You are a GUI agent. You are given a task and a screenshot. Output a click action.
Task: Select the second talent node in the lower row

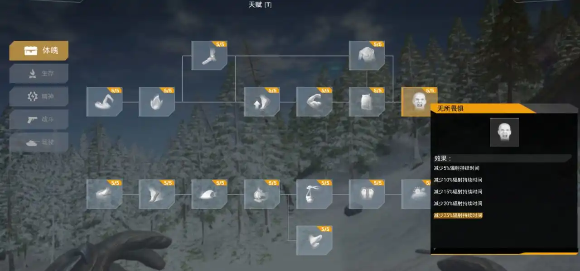click(x=157, y=194)
